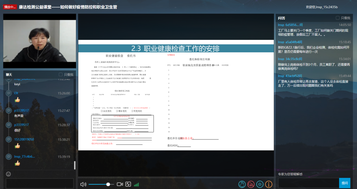Select username Insp_77c4b6... in chat

click(x=24, y=157)
